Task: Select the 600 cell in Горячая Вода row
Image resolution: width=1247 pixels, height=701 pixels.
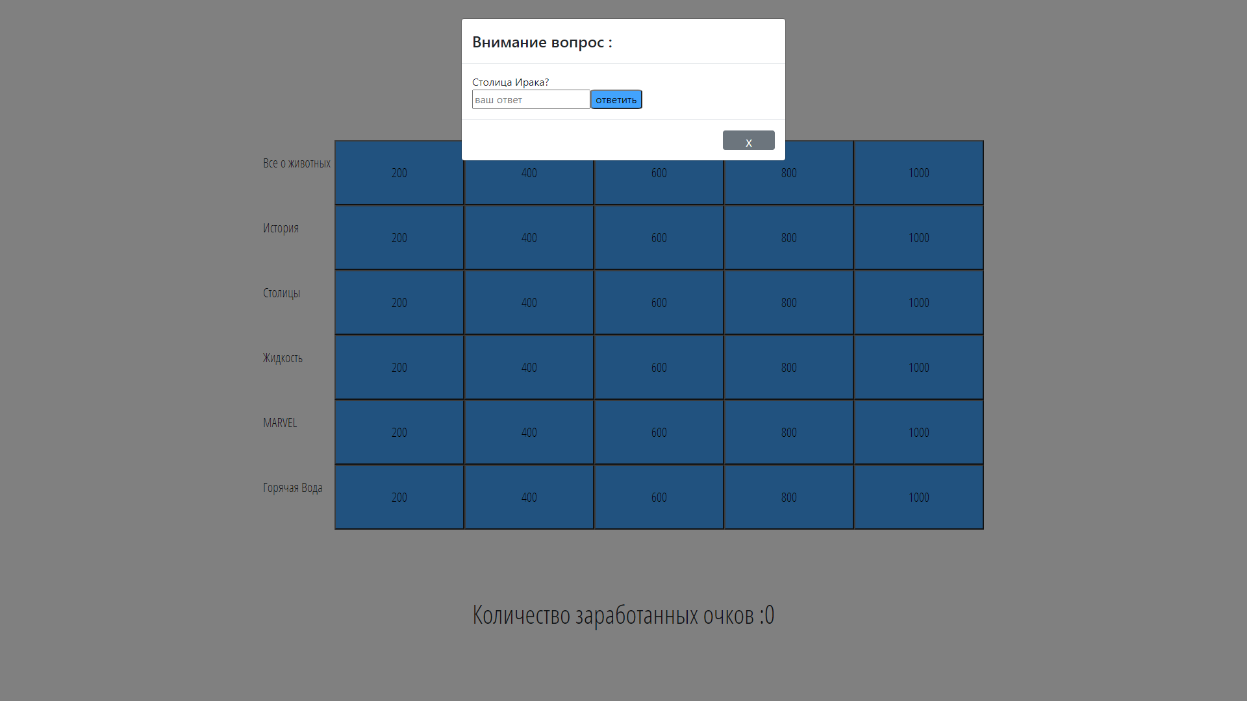Action: [659, 497]
